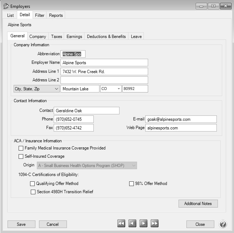Go to the previous employer record

(x=132, y=224)
